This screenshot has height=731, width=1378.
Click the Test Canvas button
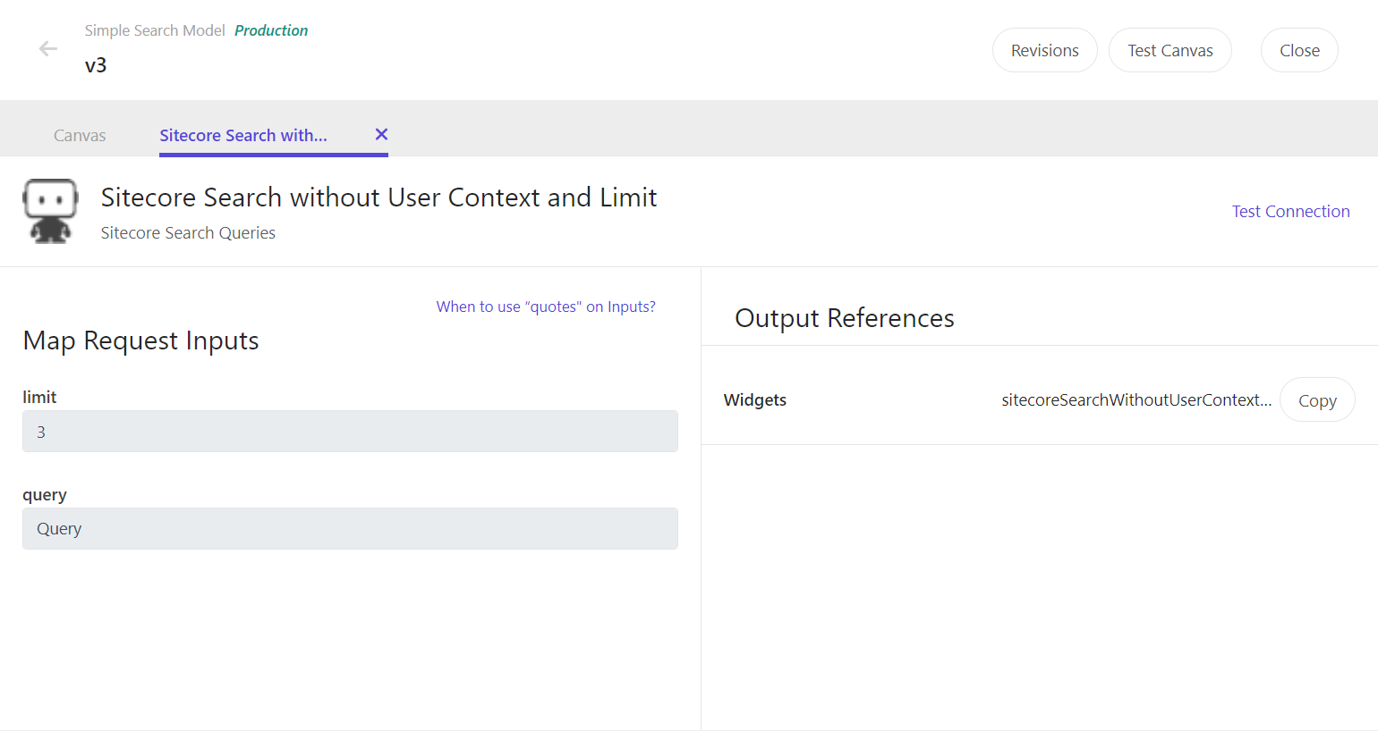[x=1170, y=50]
